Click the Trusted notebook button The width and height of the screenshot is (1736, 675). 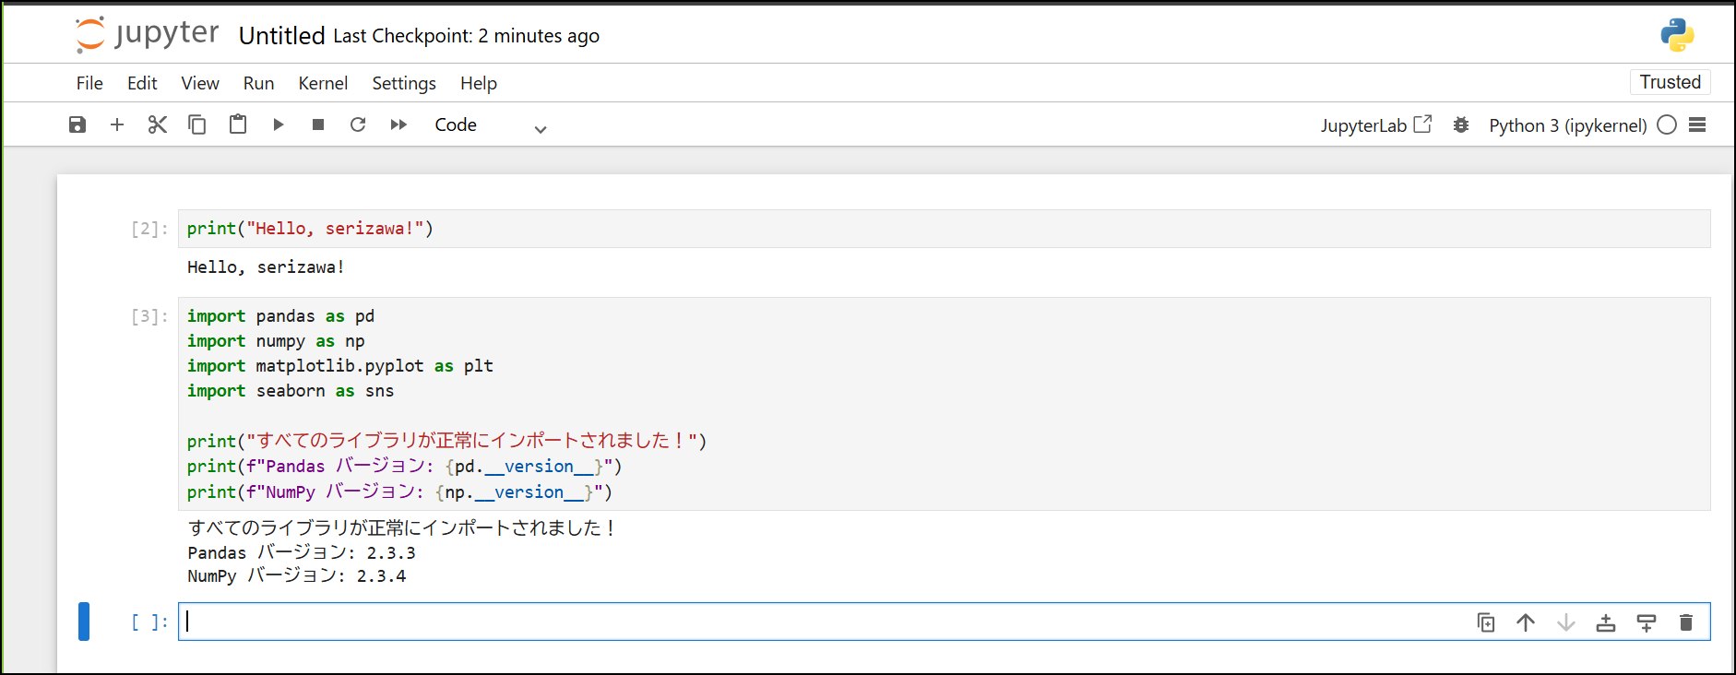pyautogui.click(x=1670, y=82)
